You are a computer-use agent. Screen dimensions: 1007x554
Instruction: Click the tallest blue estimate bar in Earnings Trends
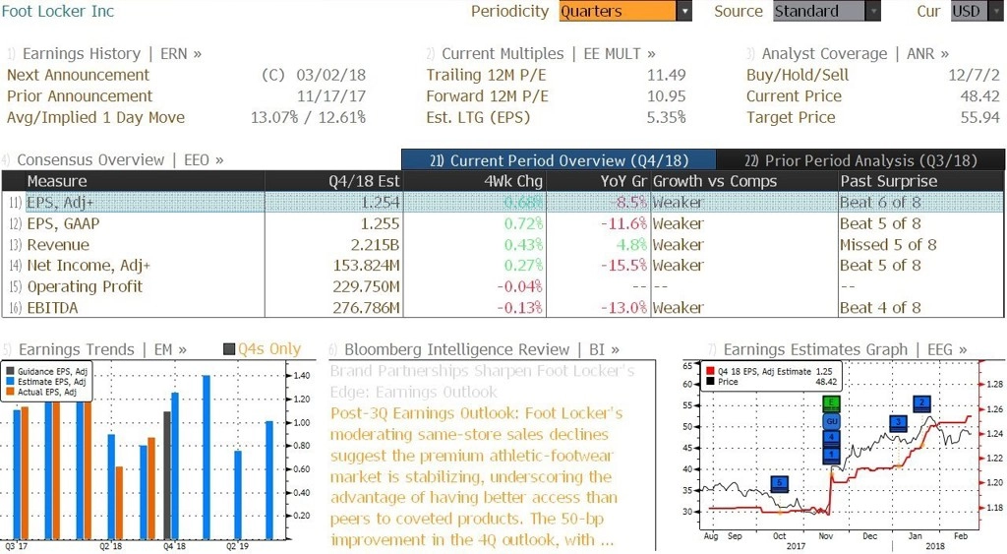[x=207, y=458]
